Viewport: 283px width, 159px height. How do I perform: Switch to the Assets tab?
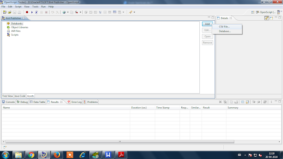point(31,96)
